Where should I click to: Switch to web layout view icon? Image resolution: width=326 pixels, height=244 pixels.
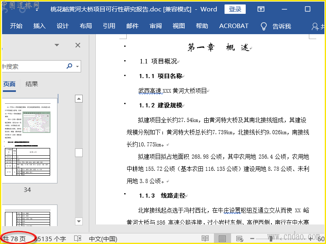[x=240, y=239]
